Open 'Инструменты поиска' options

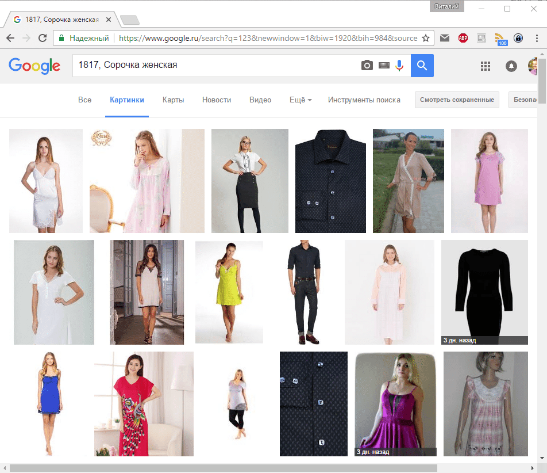[x=364, y=100]
